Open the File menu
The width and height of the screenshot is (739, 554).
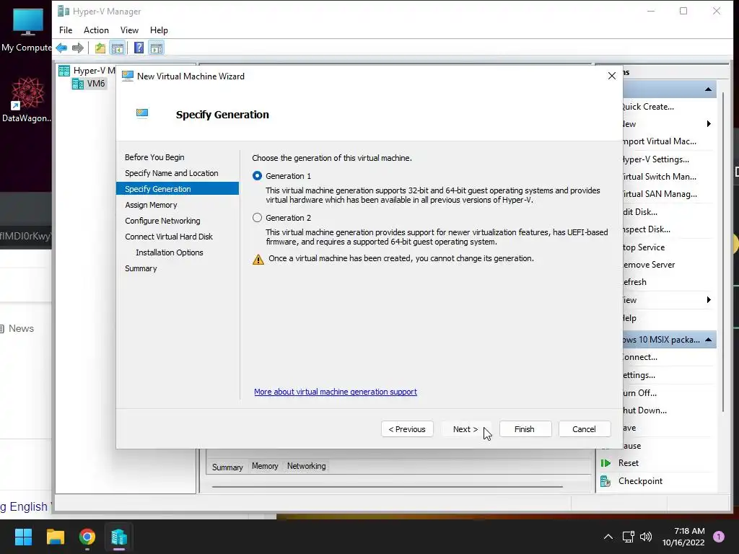pos(66,30)
